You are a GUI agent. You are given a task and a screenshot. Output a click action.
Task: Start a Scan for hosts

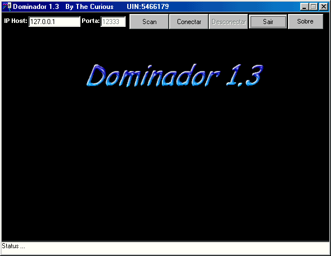click(149, 22)
